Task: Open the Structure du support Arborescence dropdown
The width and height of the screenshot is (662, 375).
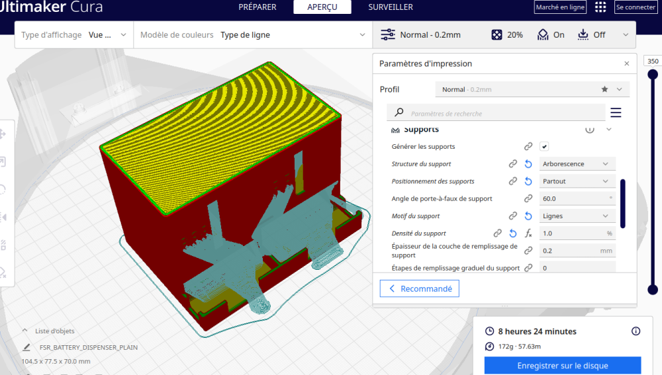Action: coord(577,163)
